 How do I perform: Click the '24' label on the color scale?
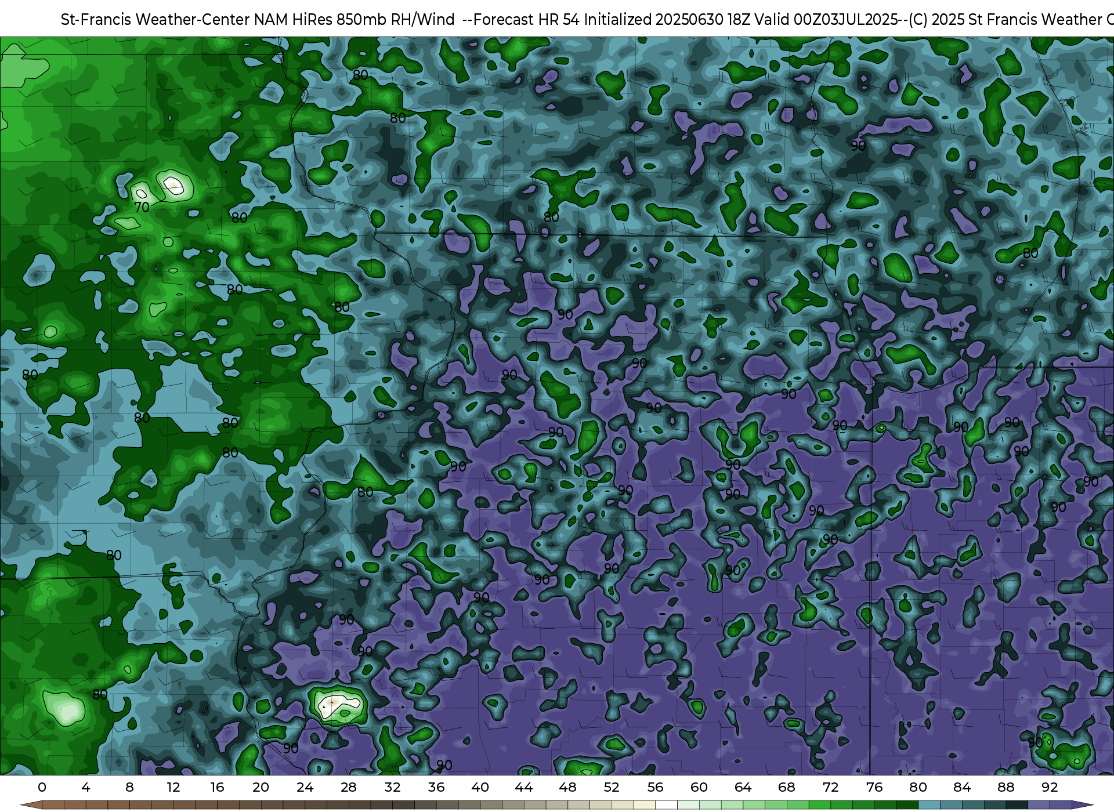(305, 787)
